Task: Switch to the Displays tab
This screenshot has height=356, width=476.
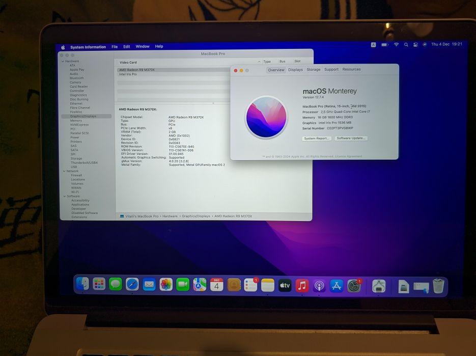Action: [x=295, y=70]
